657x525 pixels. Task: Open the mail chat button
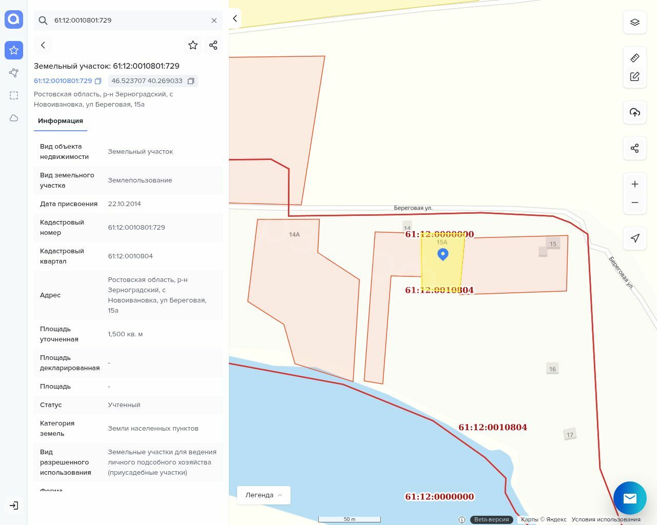coord(629,498)
